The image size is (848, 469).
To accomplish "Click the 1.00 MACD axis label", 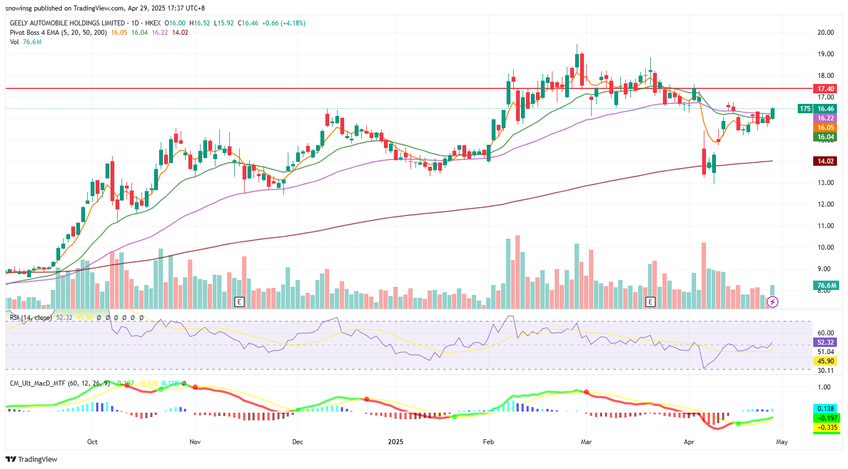I will [823, 388].
